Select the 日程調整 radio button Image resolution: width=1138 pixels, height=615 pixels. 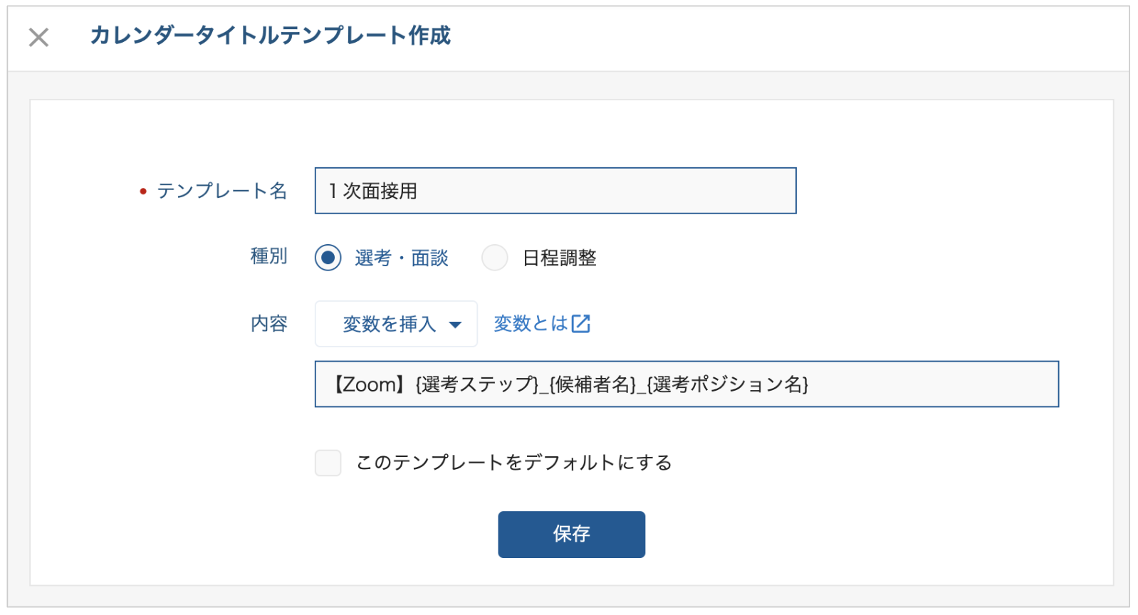click(494, 258)
